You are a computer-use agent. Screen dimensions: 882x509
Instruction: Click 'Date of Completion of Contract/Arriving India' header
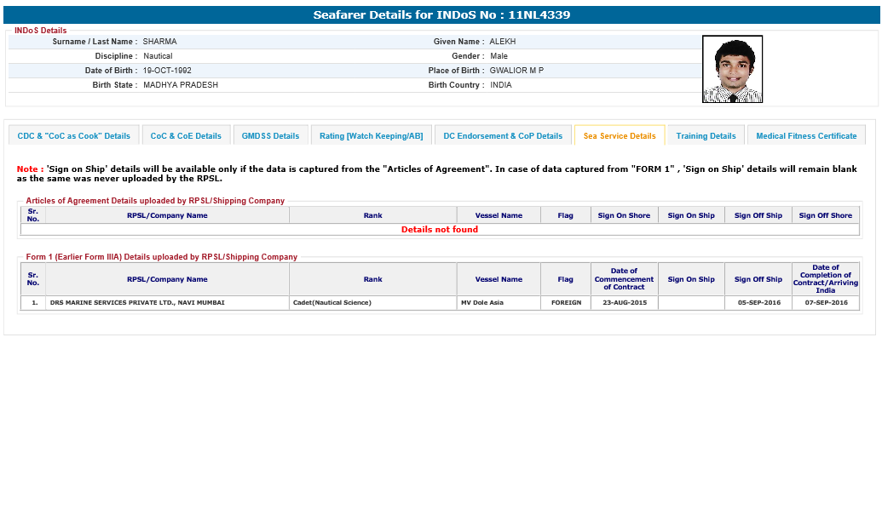(826, 278)
